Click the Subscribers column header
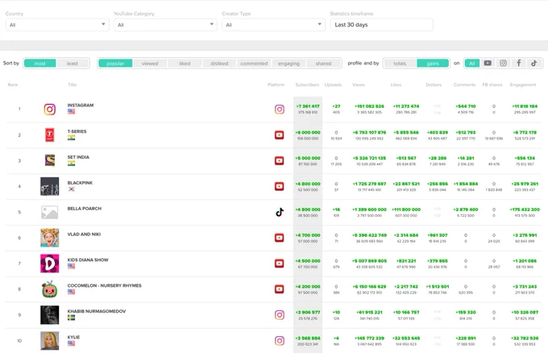This screenshot has height=353, width=548. click(307, 85)
